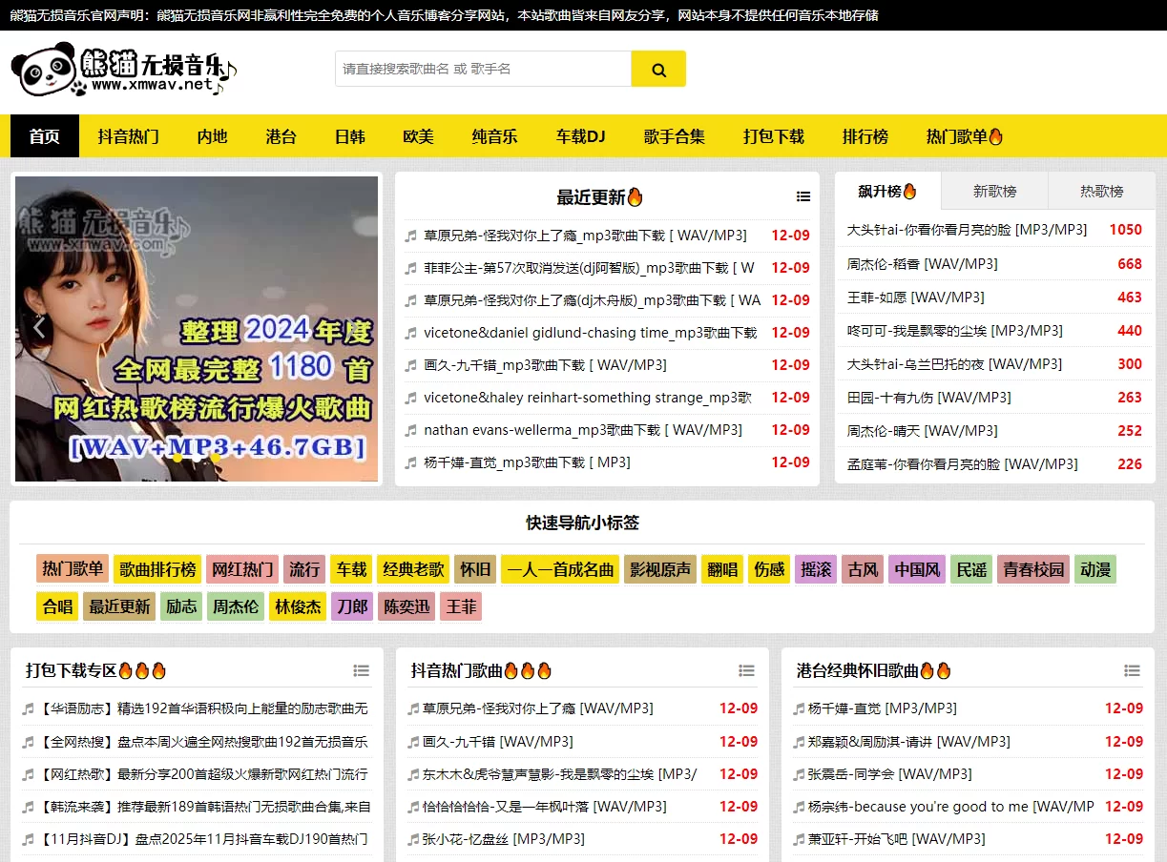The height and width of the screenshot is (862, 1167).
Task: Switch to the 新歌榜 tab
Action: pos(994,191)
